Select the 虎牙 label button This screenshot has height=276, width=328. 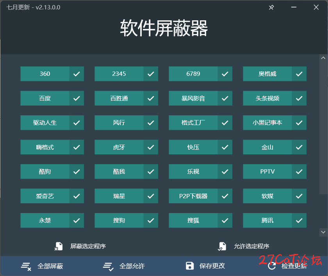119,147
